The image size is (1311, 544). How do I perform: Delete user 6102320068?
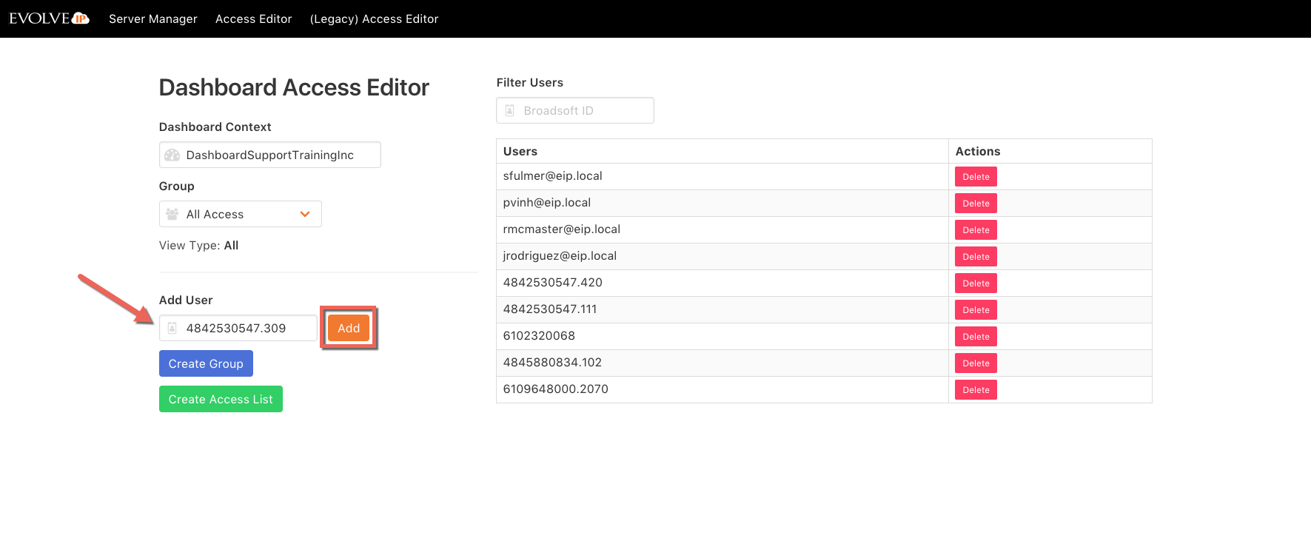click(976, 337)
